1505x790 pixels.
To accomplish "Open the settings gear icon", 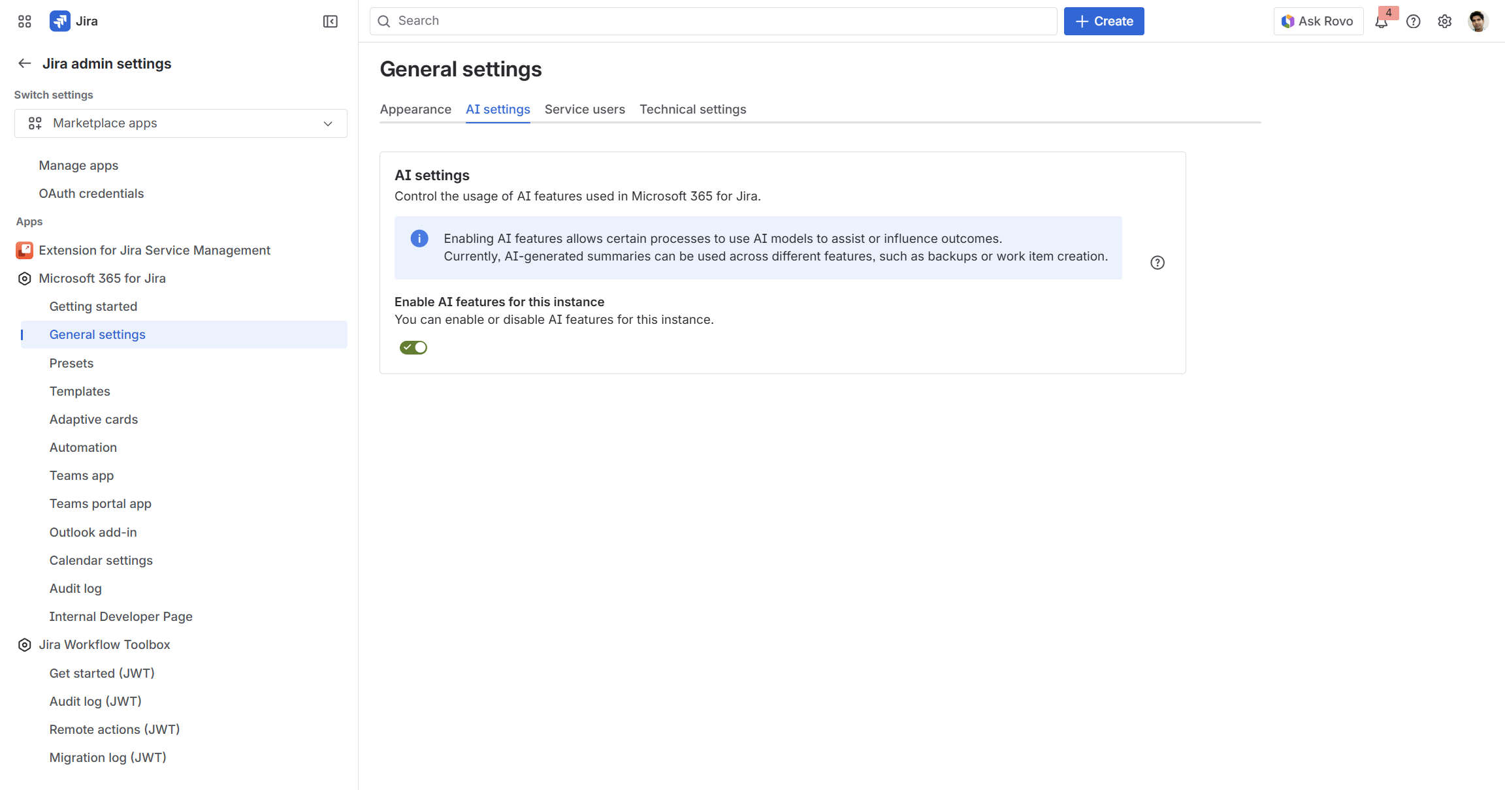I will (x=1445, y=22).
